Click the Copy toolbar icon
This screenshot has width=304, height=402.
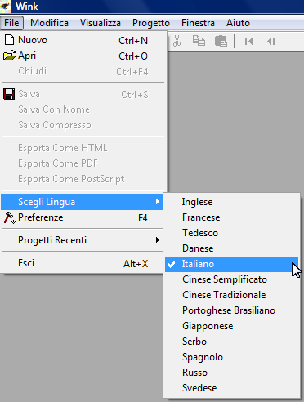pos(199,41)
